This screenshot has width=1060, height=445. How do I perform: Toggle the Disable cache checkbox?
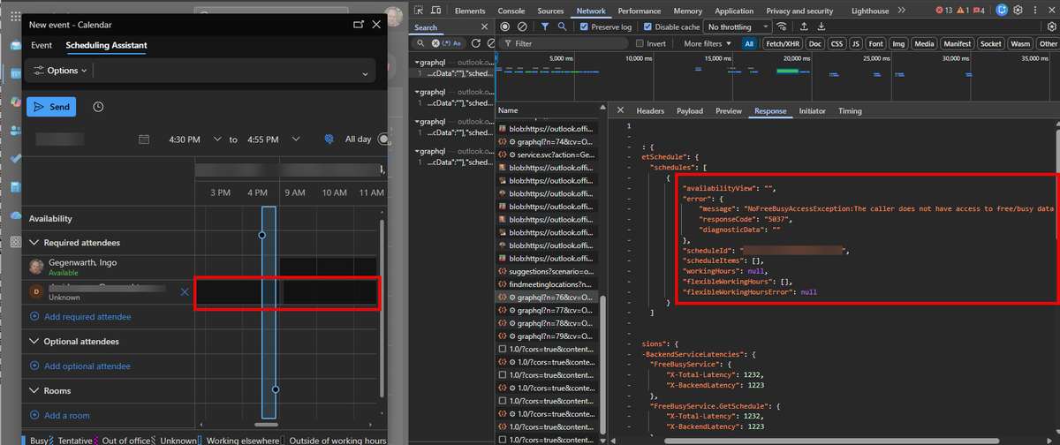(648, 27)
